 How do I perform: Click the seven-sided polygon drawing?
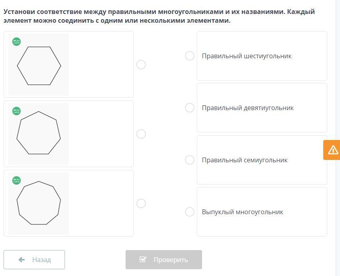tap(39, 133)
